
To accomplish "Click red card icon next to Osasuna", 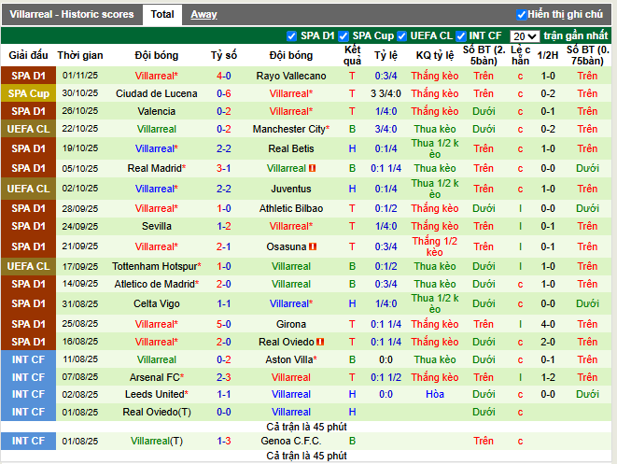I will pos(313,246).
